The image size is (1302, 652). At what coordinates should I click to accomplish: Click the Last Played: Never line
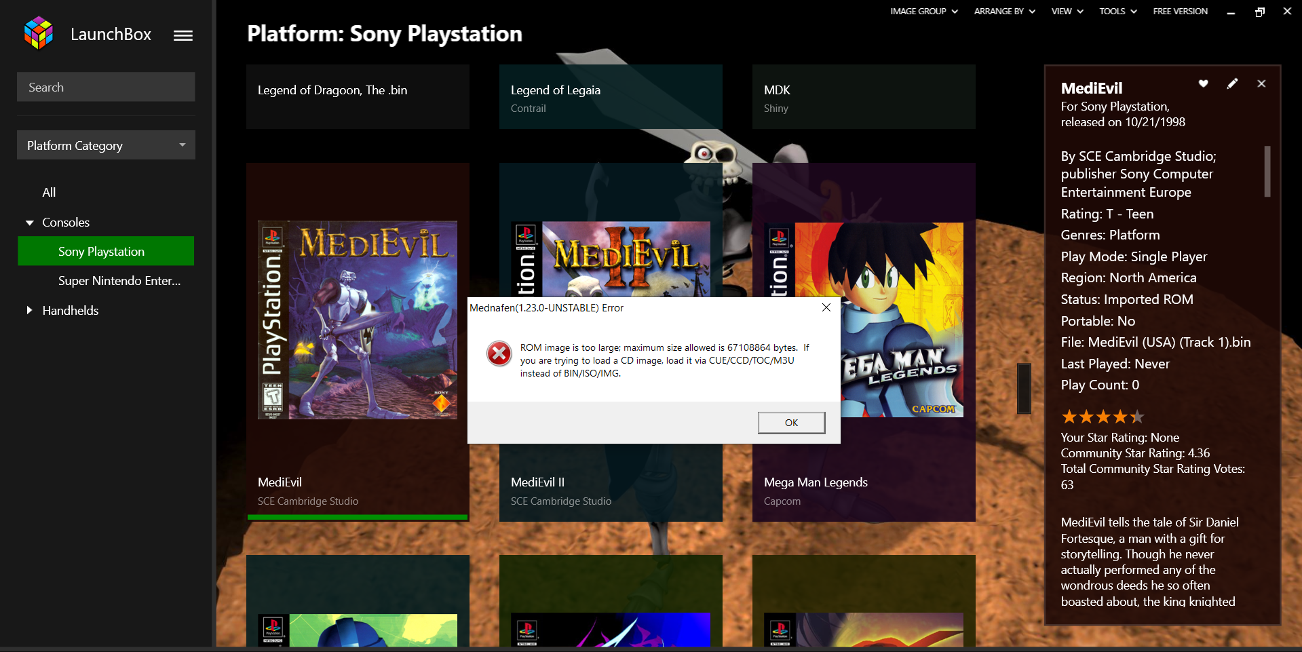coord(1115,364)
